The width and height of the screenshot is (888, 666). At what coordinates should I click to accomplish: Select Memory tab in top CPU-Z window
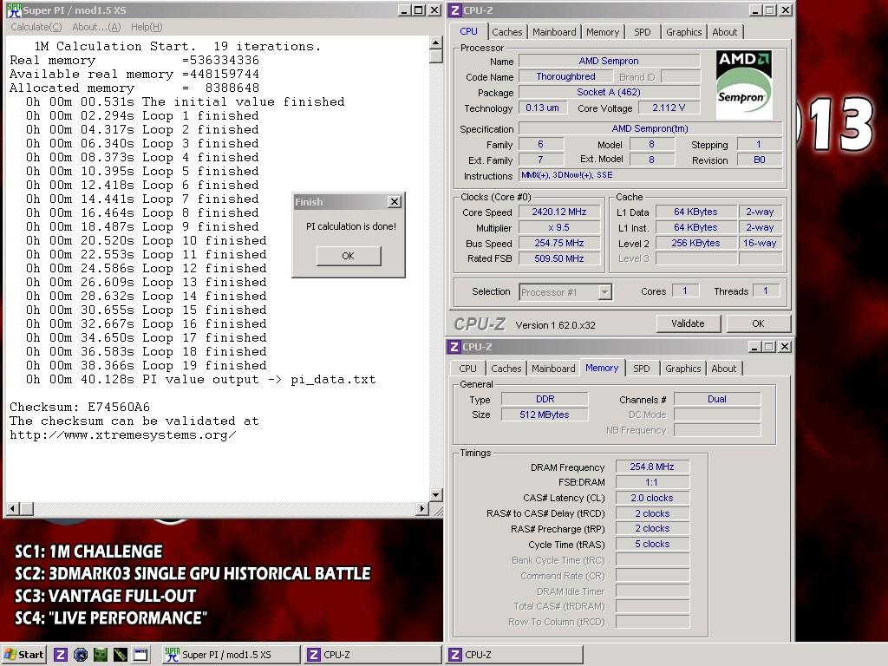tap(603, 32)
